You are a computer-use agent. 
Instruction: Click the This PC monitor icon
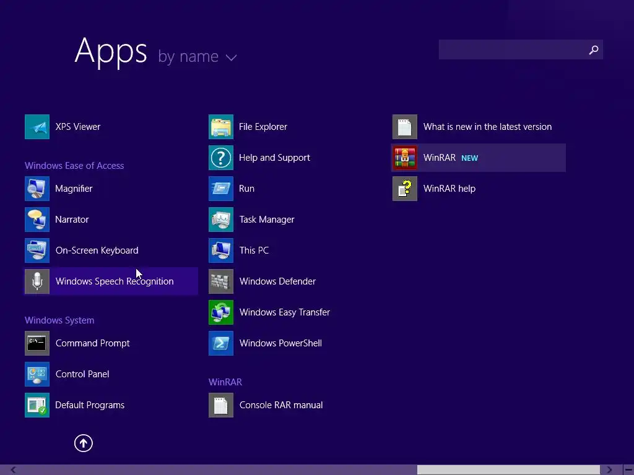click(x=221, y=250)
